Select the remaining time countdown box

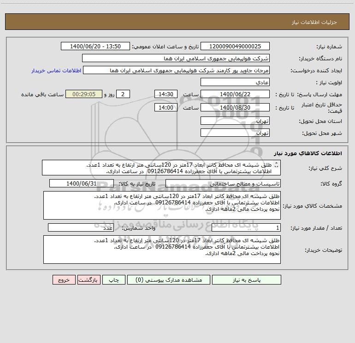[x=84, y=94]
